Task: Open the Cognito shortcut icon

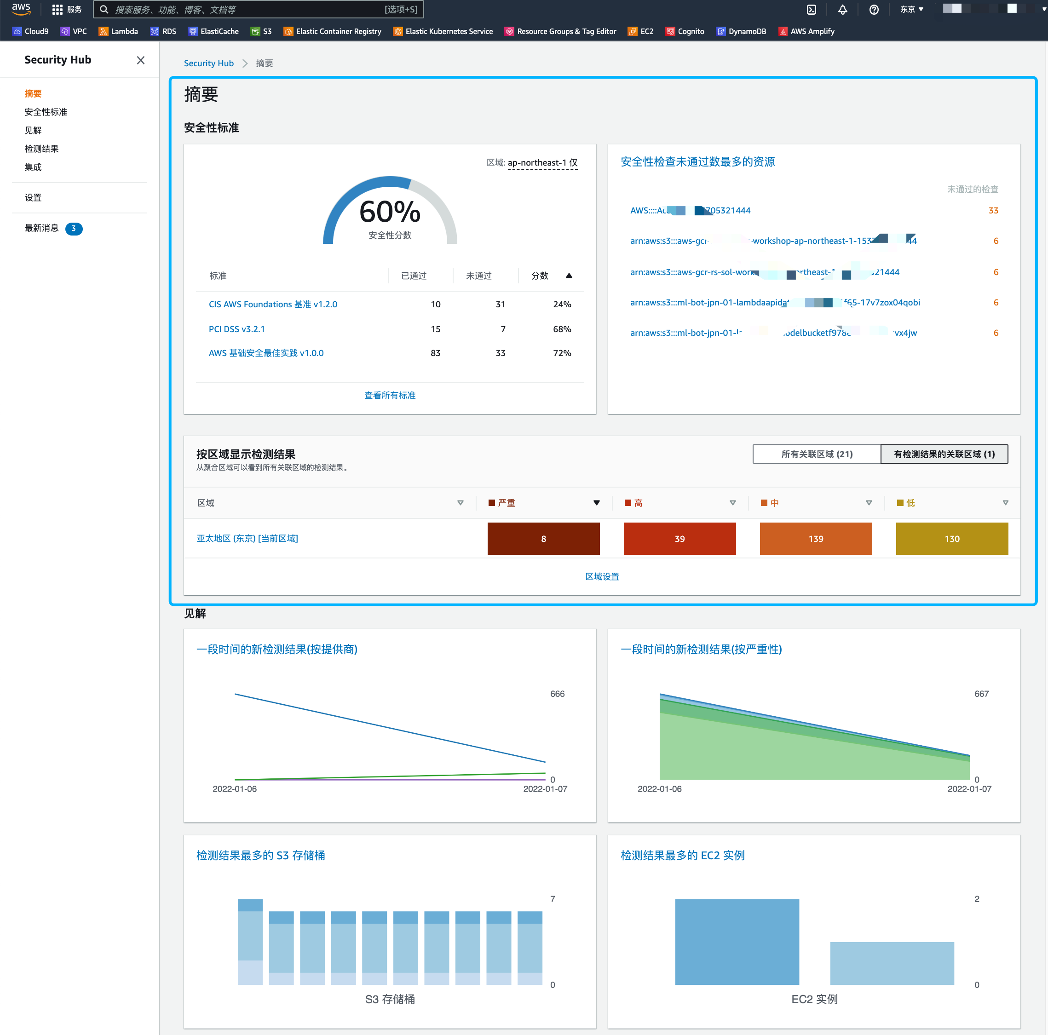Action: point(670,31)
